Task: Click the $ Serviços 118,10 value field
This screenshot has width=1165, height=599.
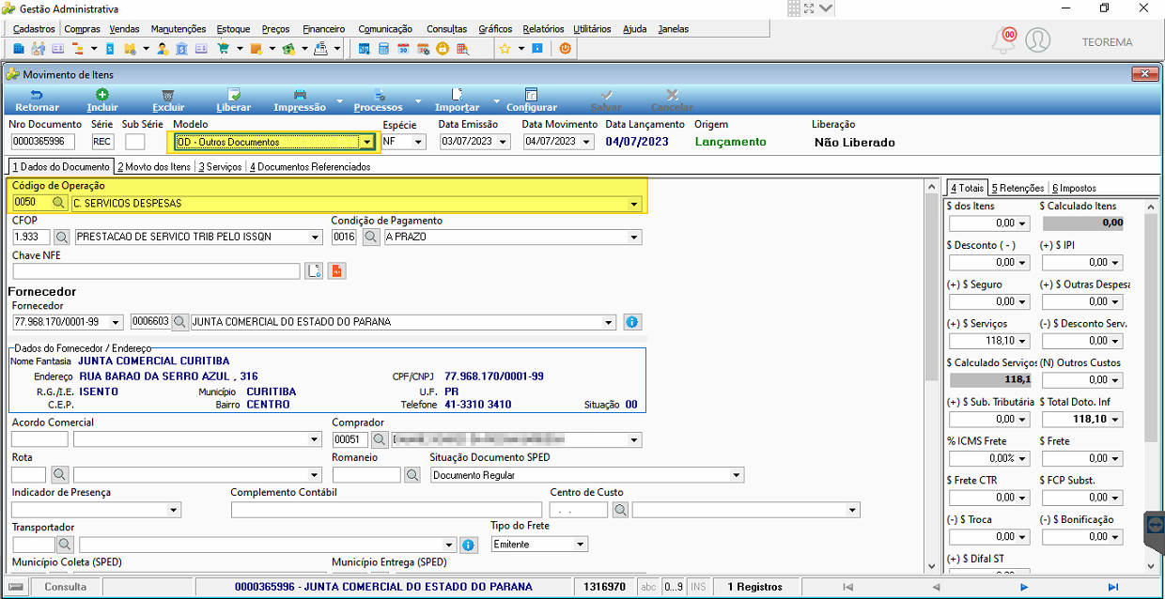Action: pos(989,341)
